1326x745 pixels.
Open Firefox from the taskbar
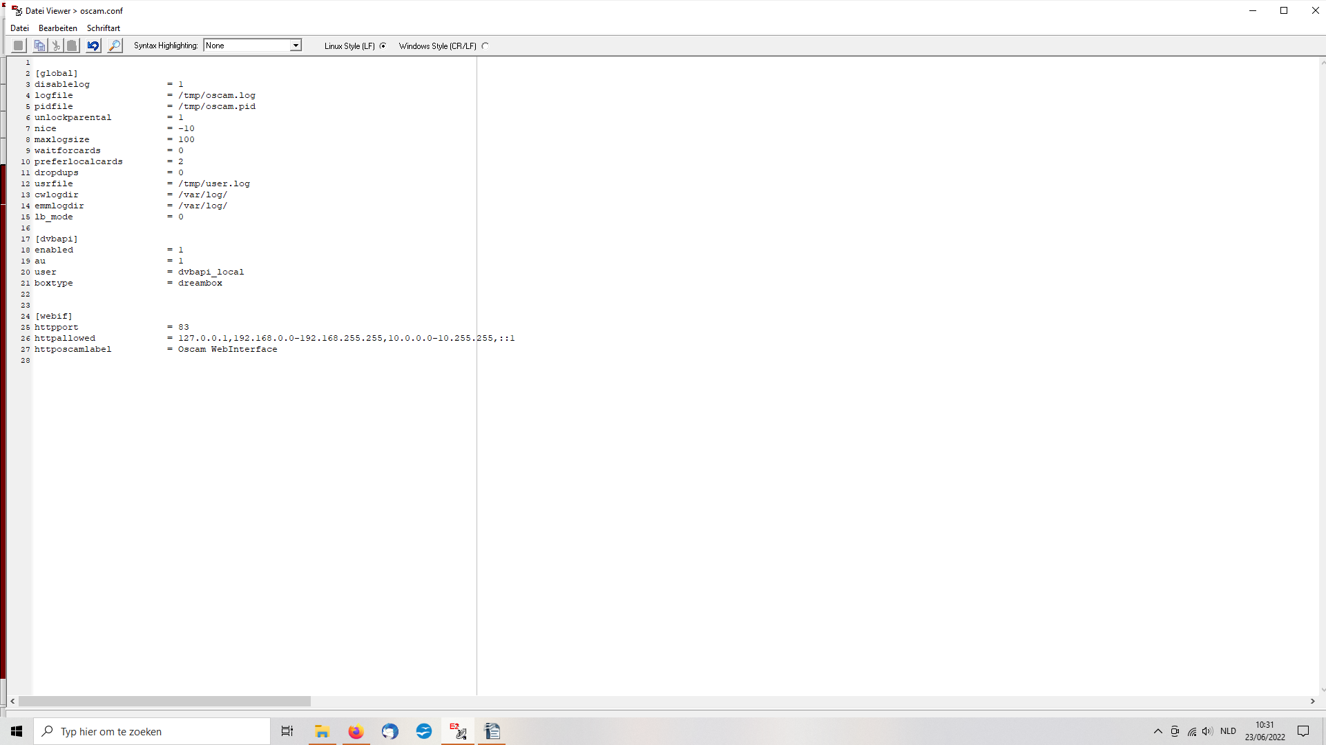click(356, 731)
